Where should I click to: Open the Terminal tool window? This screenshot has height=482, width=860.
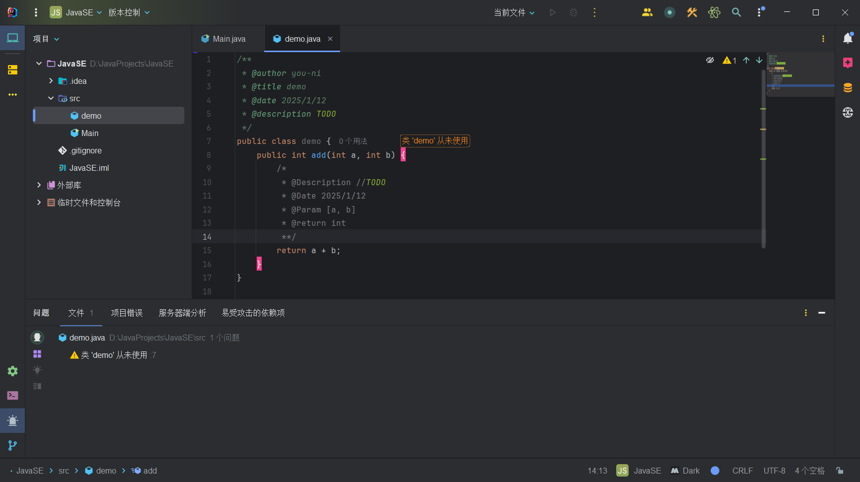[x=12, y=396]
